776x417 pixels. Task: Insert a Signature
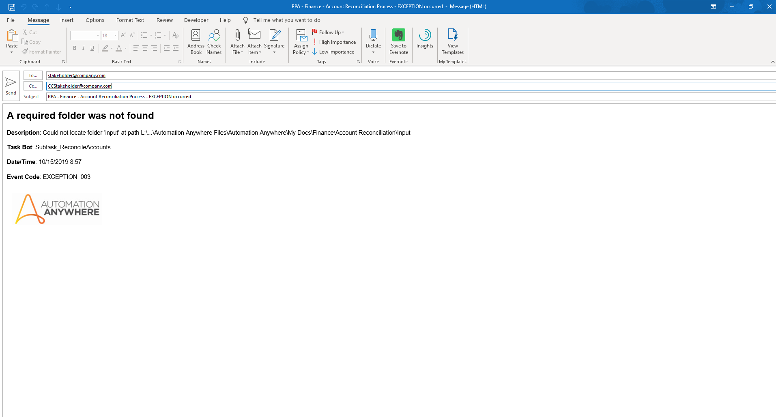(274, 41)
